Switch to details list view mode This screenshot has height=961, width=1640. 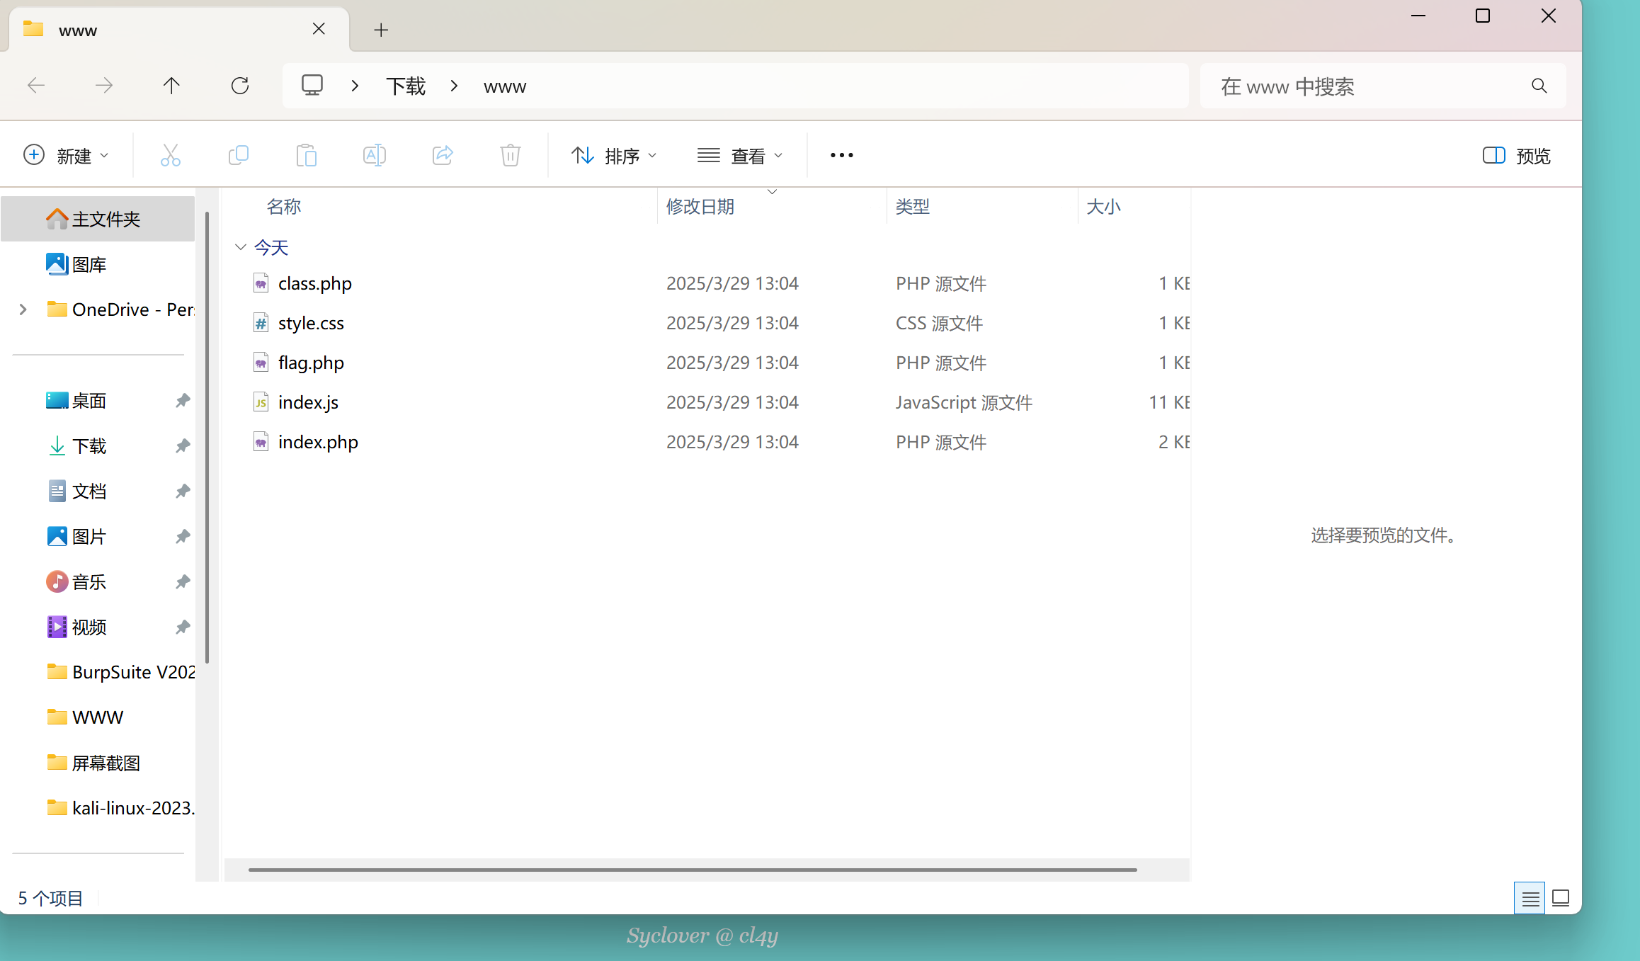1530,898
